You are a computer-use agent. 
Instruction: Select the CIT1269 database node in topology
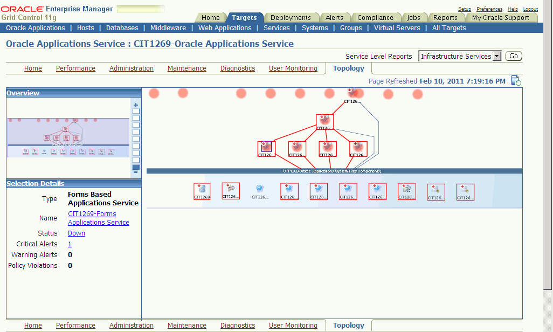coord(202,191)
